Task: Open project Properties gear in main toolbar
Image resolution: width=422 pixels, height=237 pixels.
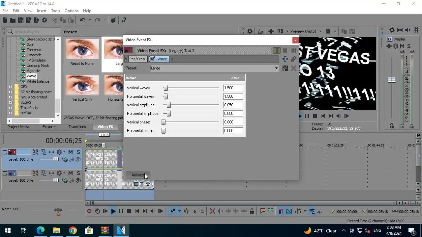Action: [x=45, y=20]
